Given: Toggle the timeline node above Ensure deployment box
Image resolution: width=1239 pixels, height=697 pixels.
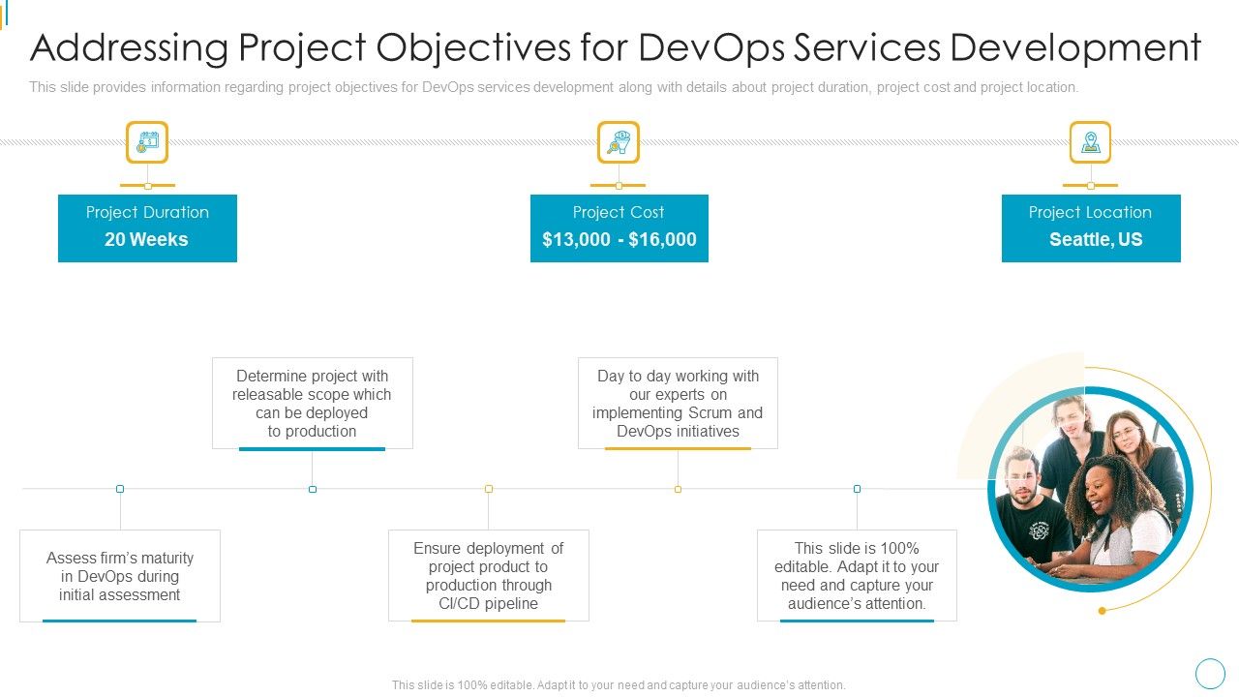Looking at the screenshot, I should coord(489,489).
